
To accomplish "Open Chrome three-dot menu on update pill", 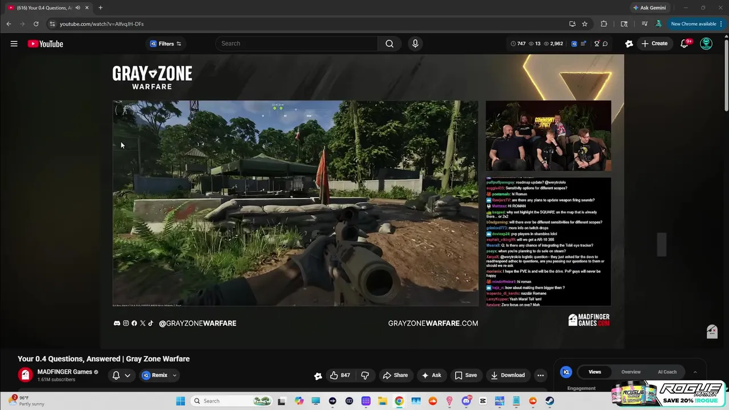I will [721, 24].
